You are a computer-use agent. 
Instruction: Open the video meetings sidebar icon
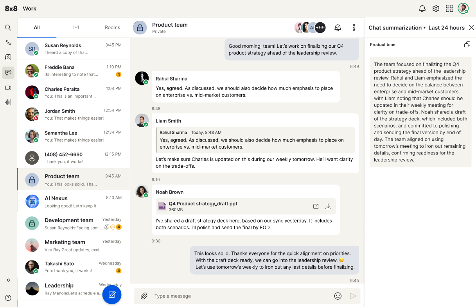click(8, 88)
